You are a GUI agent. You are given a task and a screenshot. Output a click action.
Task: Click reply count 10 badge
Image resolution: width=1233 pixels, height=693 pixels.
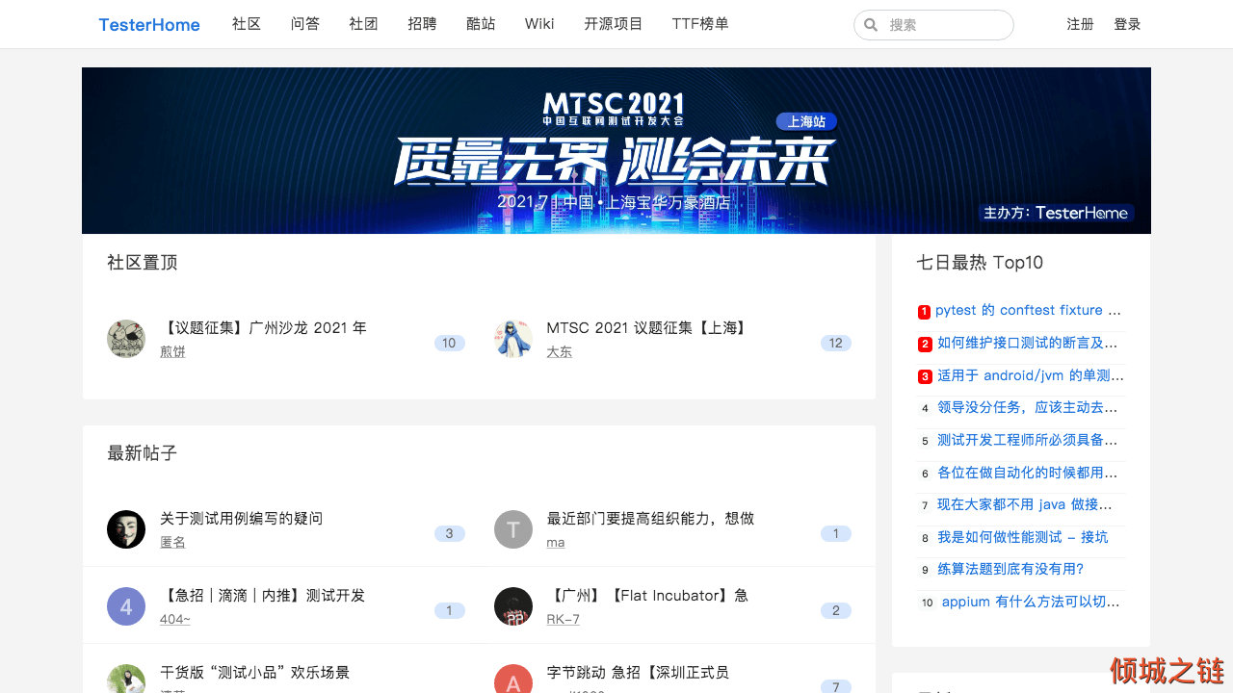tap(449, 343)
